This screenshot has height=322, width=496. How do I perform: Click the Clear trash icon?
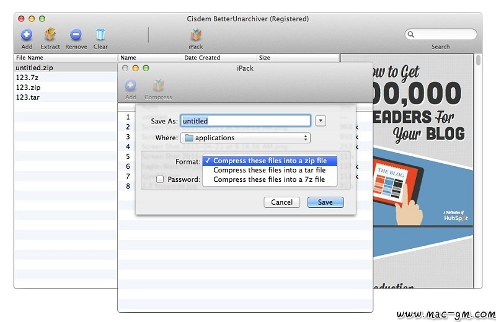[x=100, y=35]
